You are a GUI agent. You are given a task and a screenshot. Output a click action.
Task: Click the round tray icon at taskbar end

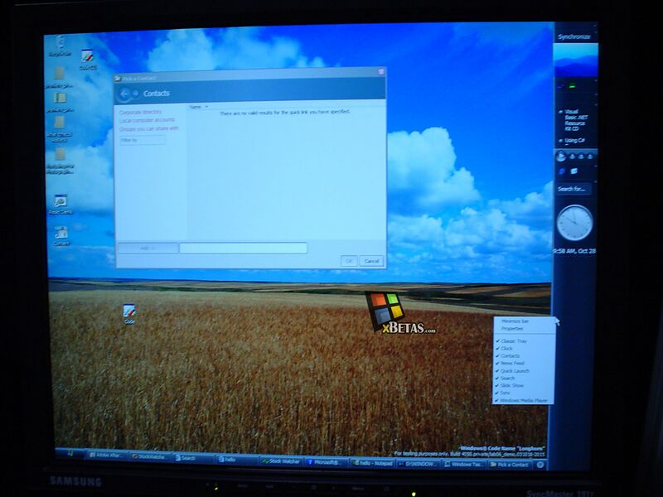click(540, 465)
